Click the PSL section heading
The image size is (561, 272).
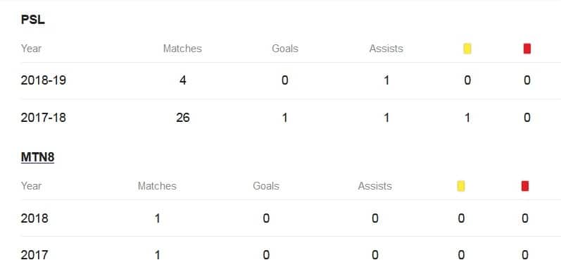pos(33,20)
